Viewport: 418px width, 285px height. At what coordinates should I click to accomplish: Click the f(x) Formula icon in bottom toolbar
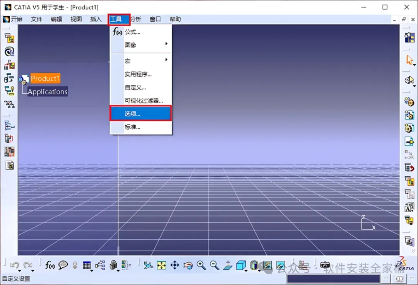(x=50, y=265)
